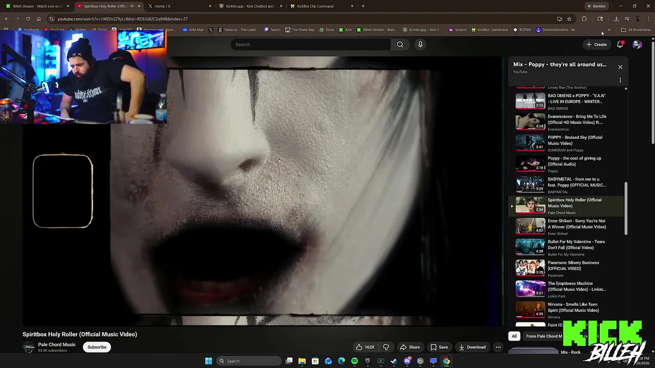
Task: Dislike the Spiritbox Holy Roller video
Action: tap(386, 347)
